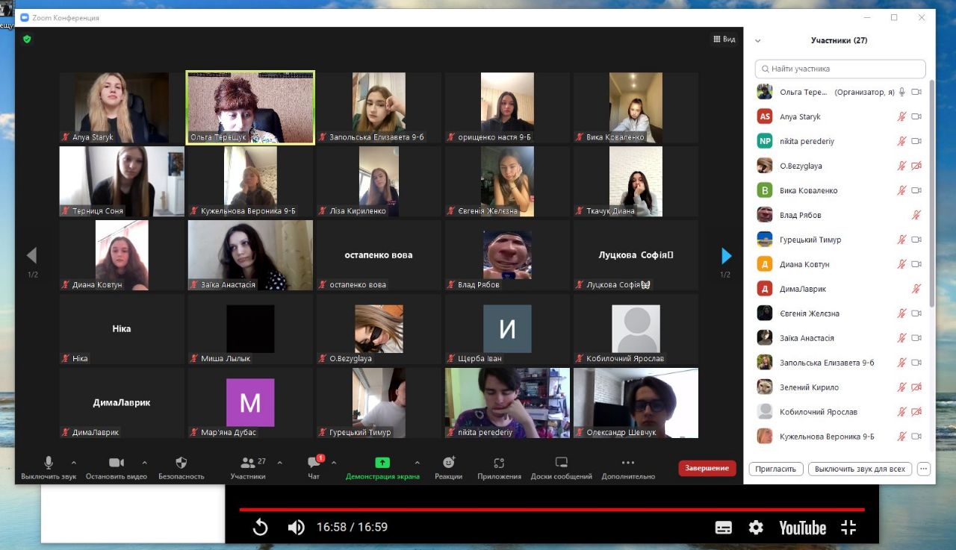Expand audio options arrow beside microphone
Image resolution: width=956 pixels, height=550 pixels.
point(73,463)
